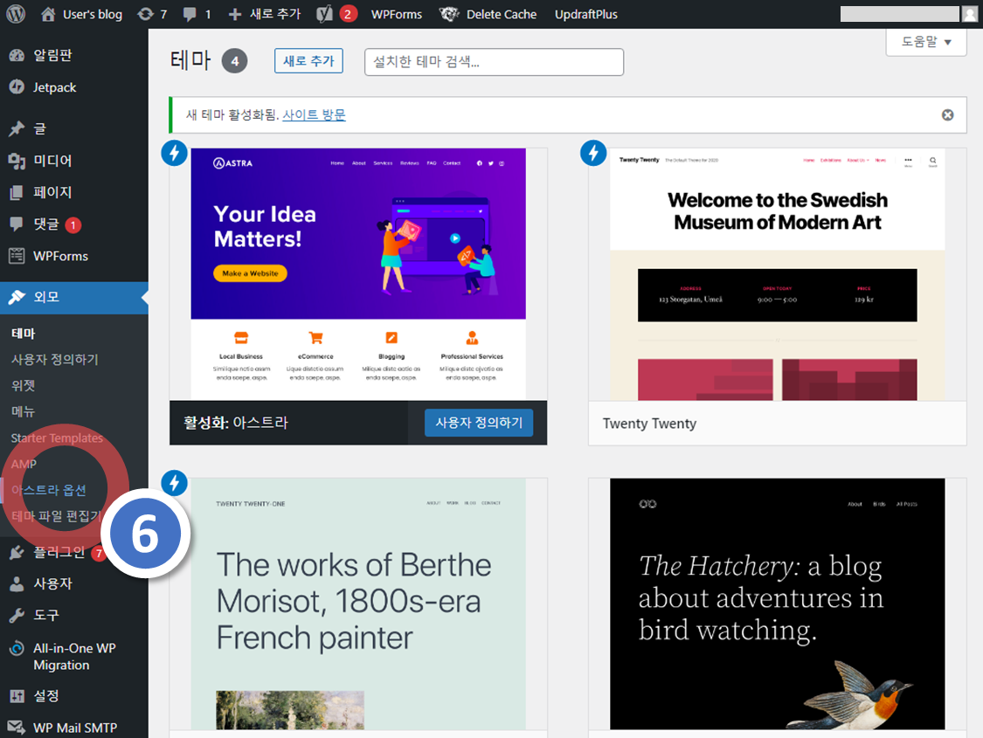Click Astra theme screenshot thumbnail
The image size is (983, 738).
358,274
